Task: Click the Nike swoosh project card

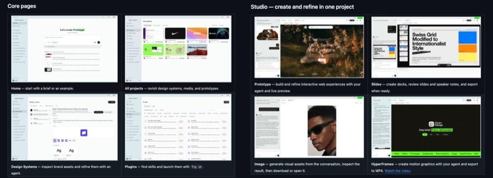Action: coord(175,33)
